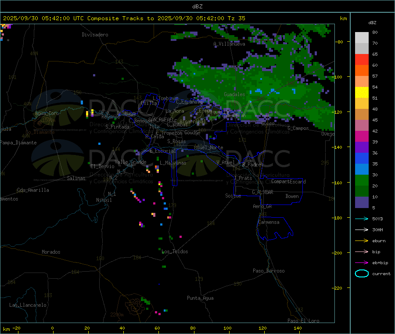Click the 'Bowen' map label
Image resolution: width=395 pixels, height=334 pixels.
tap(292, 196)
